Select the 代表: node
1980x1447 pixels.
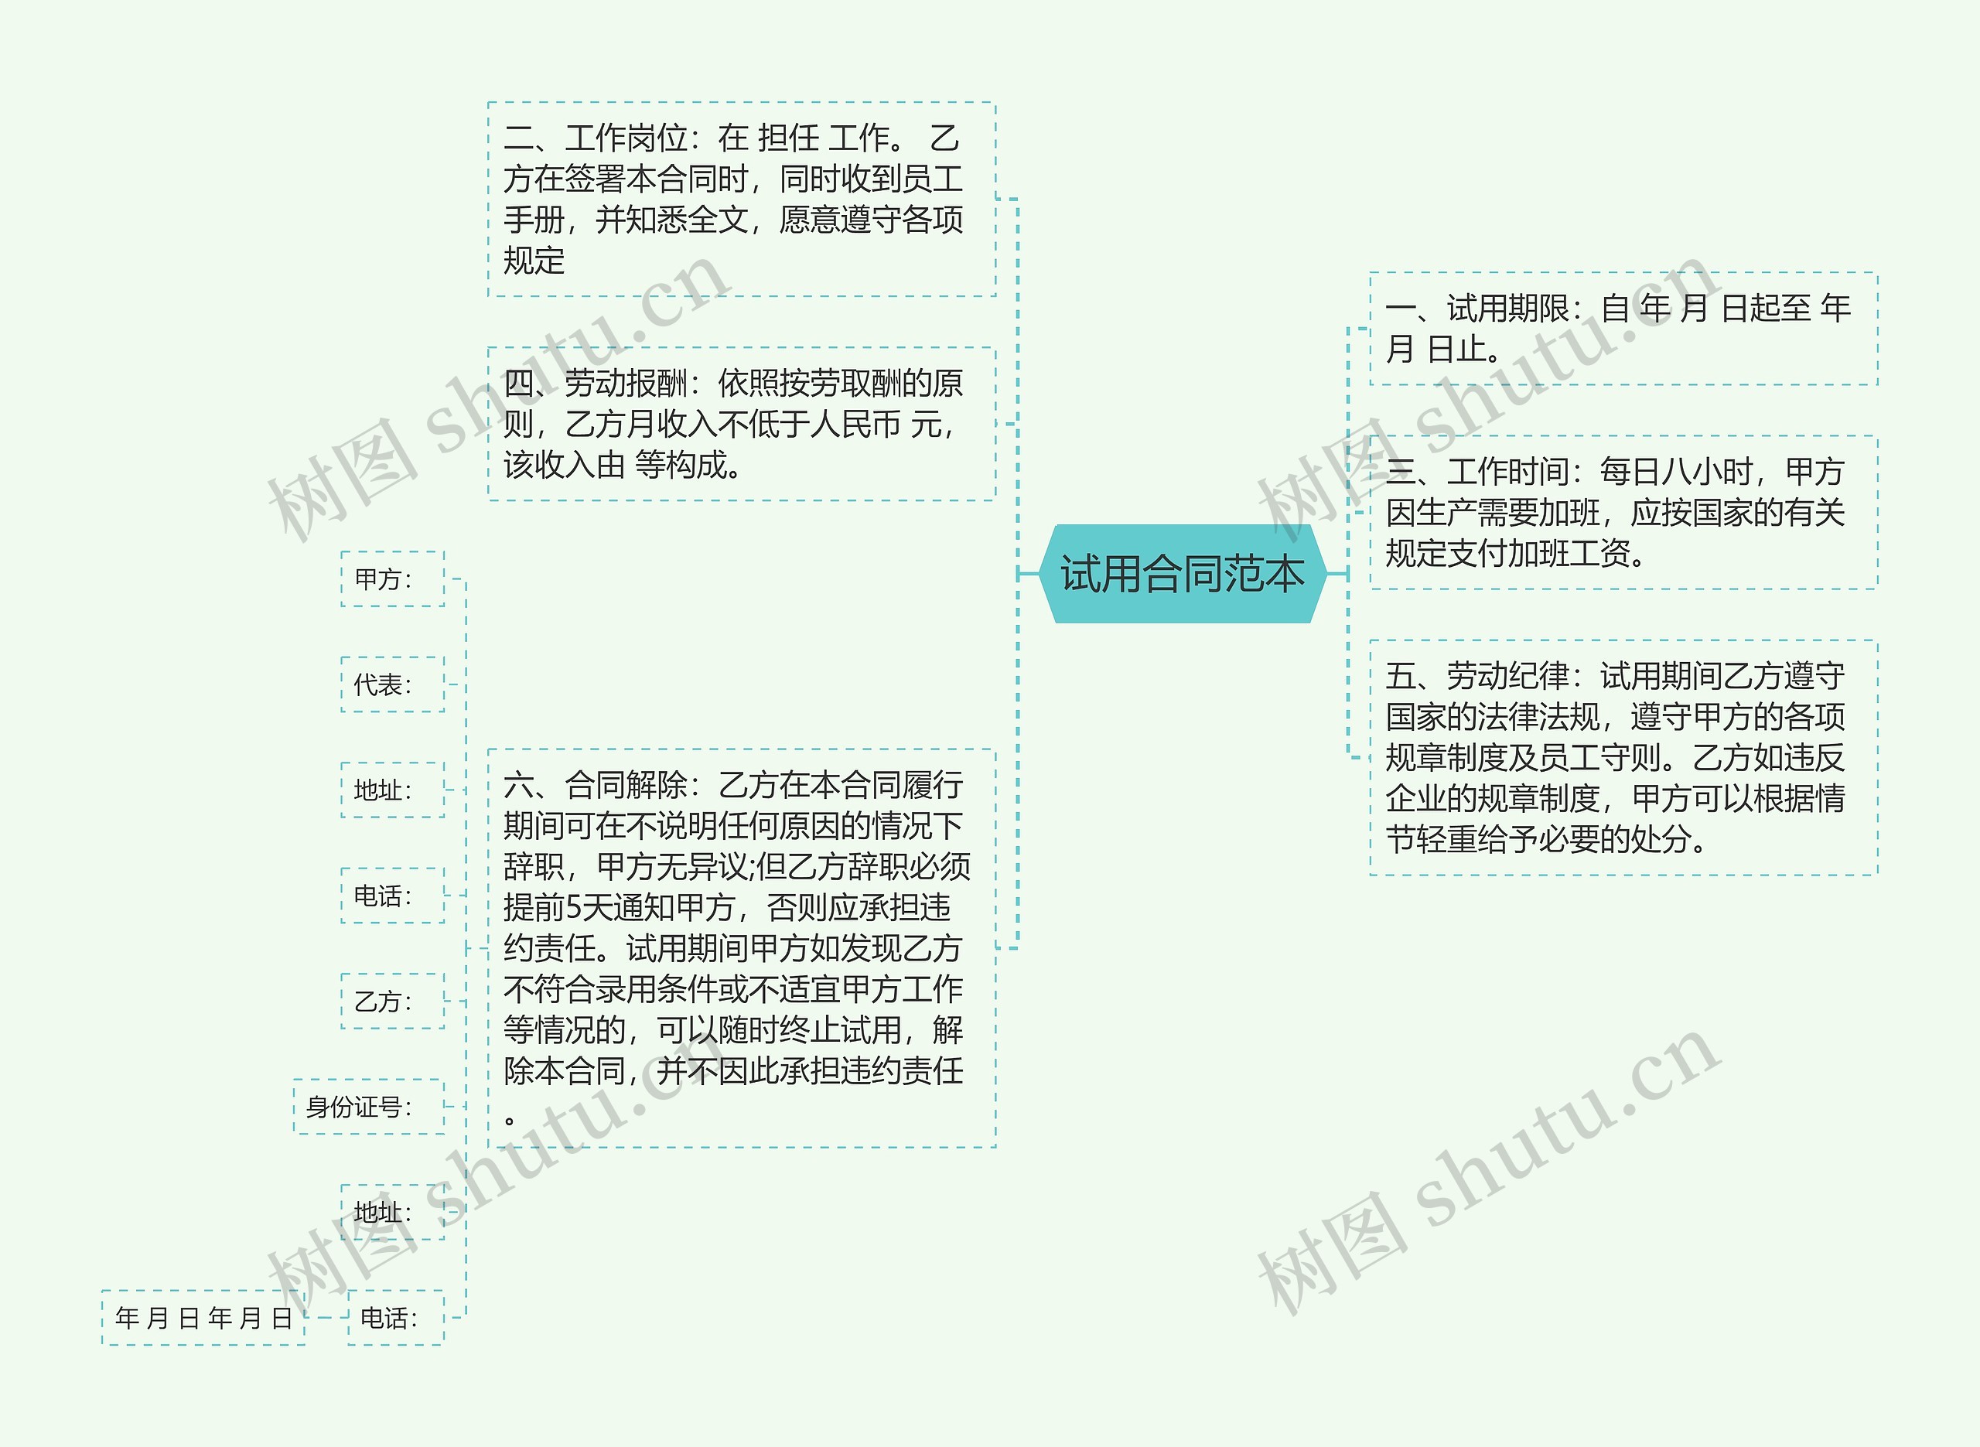pos(392,684)
